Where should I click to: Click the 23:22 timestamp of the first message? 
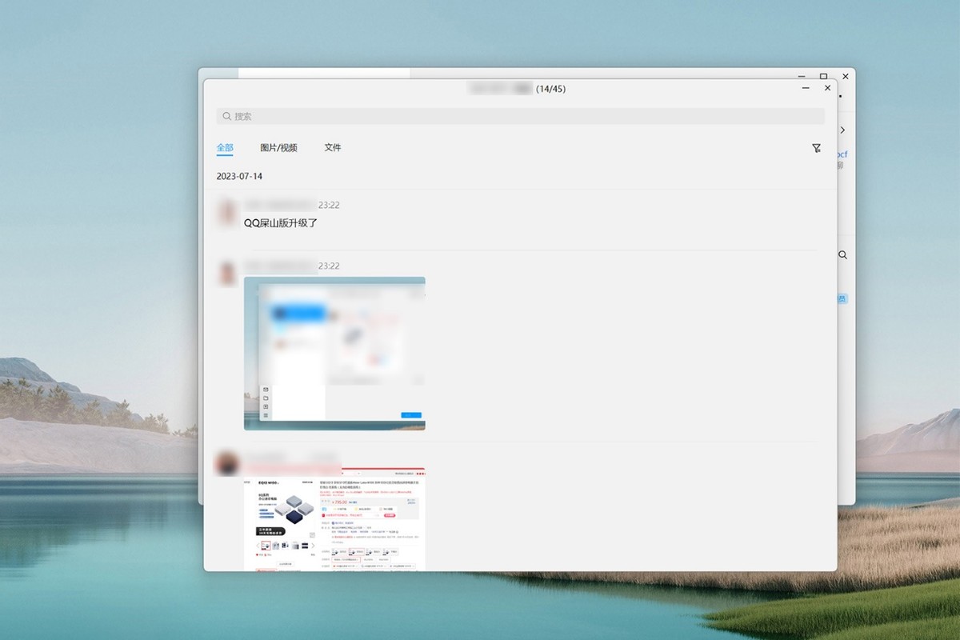pyautogui.click(x=330, y=205)
